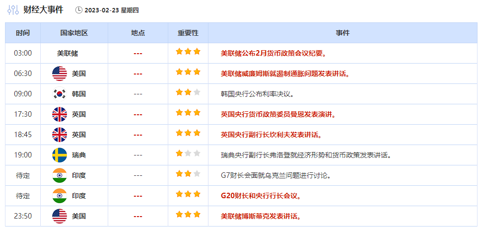481x229 pixels.
Task: Click the clock icon before the date
Action: point(79,10)
